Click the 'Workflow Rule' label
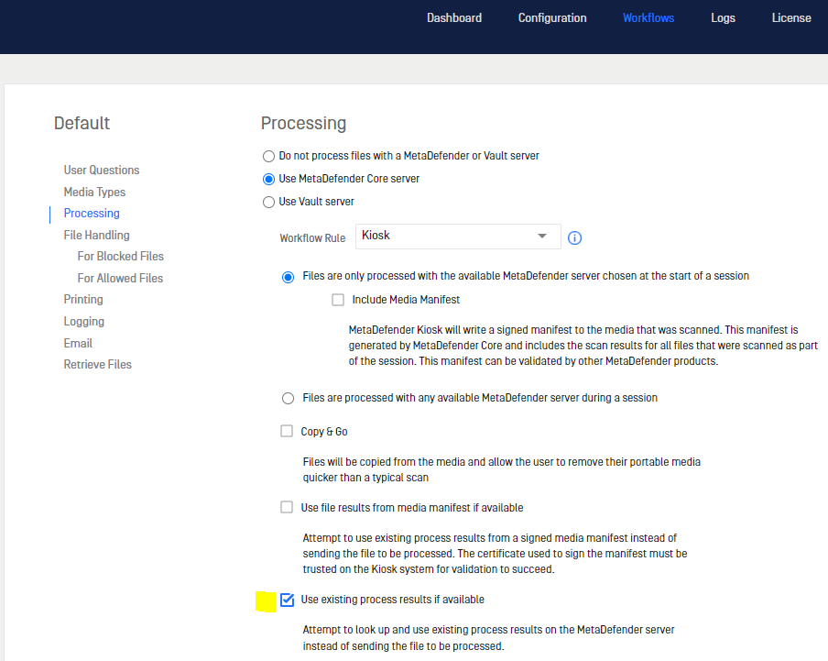The height and width of the screenshot is (661, 828). point(312,238)
